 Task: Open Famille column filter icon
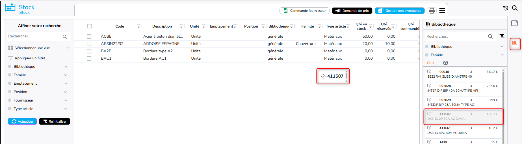pyautogui.click(x=320, y=26)
